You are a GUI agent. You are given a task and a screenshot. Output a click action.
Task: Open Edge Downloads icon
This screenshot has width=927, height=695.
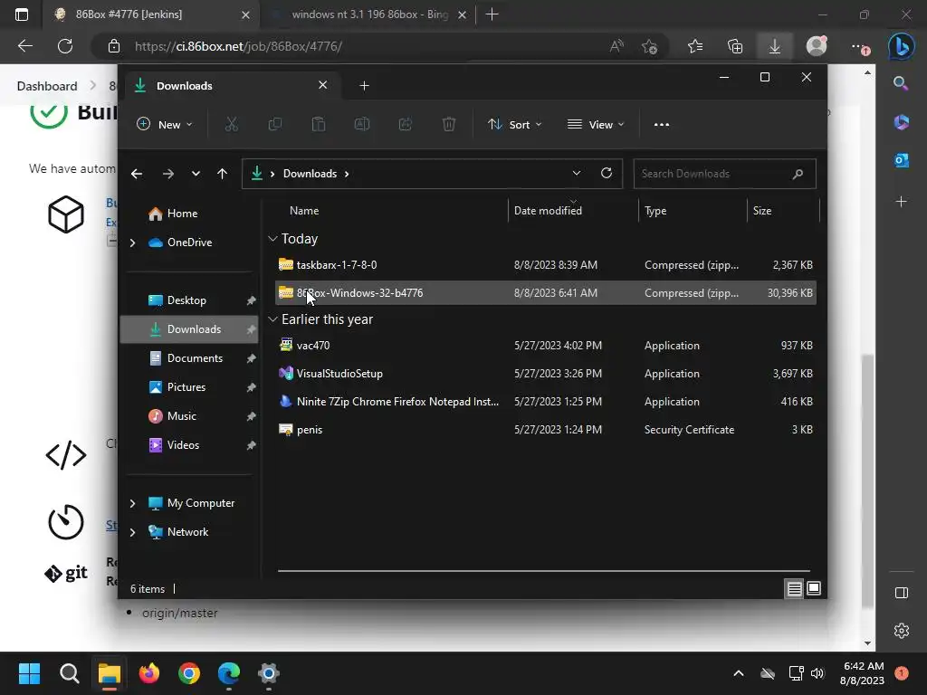coord(775,46)
